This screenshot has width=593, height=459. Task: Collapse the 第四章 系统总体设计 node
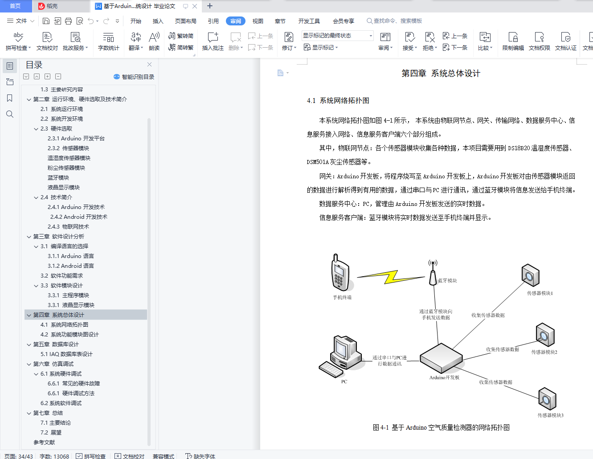29,315
